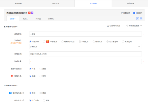Select the 自有礼品 radio option
This screenshot has width=148, height=104.
click(x=80, y=41)
